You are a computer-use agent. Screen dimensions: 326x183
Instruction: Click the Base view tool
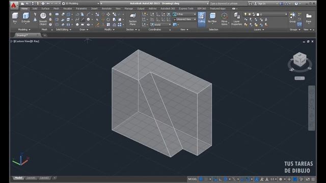pos(309,18)
